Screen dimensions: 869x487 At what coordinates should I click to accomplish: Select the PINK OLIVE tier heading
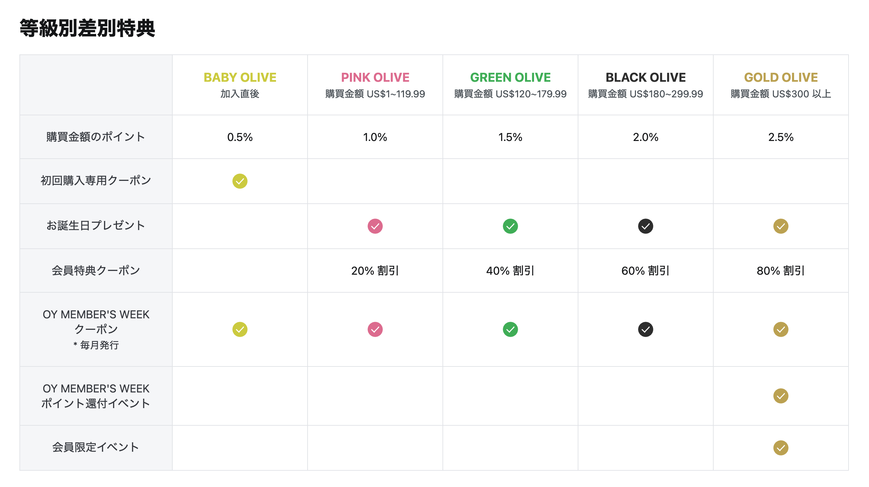[375, 77]
